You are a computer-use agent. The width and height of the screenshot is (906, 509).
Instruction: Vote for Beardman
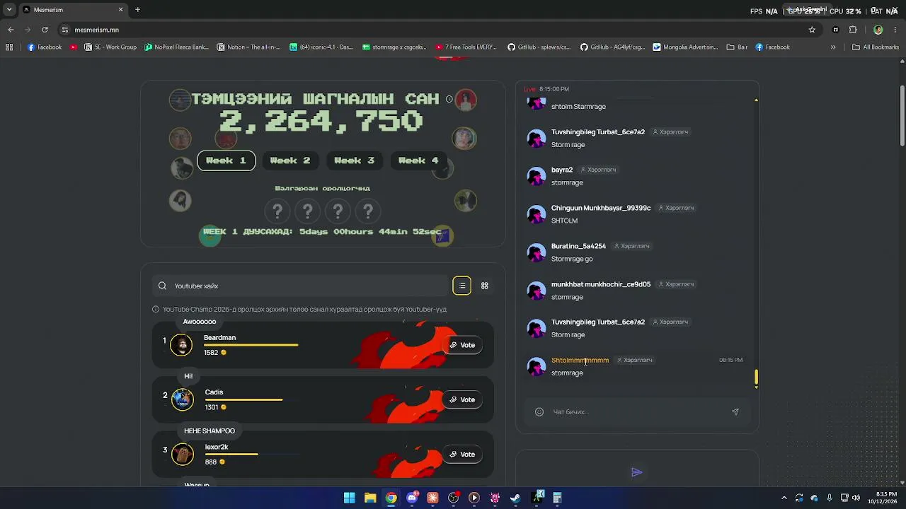click(462, 345)
